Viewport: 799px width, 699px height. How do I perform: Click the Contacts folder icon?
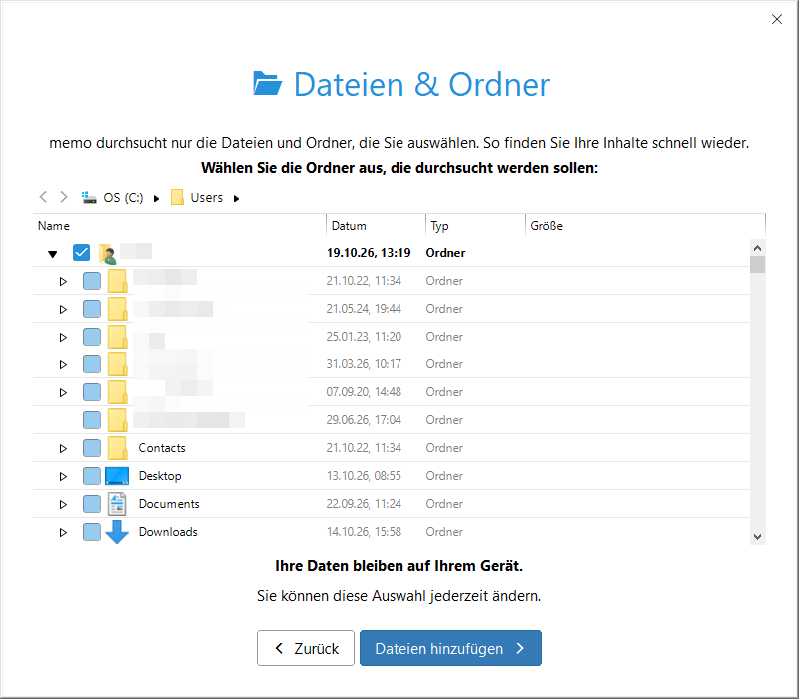click(x=117, y=448)
